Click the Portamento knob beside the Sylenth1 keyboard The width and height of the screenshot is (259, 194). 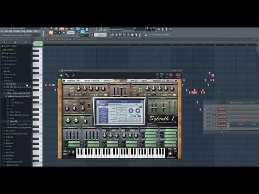point(170,154)
